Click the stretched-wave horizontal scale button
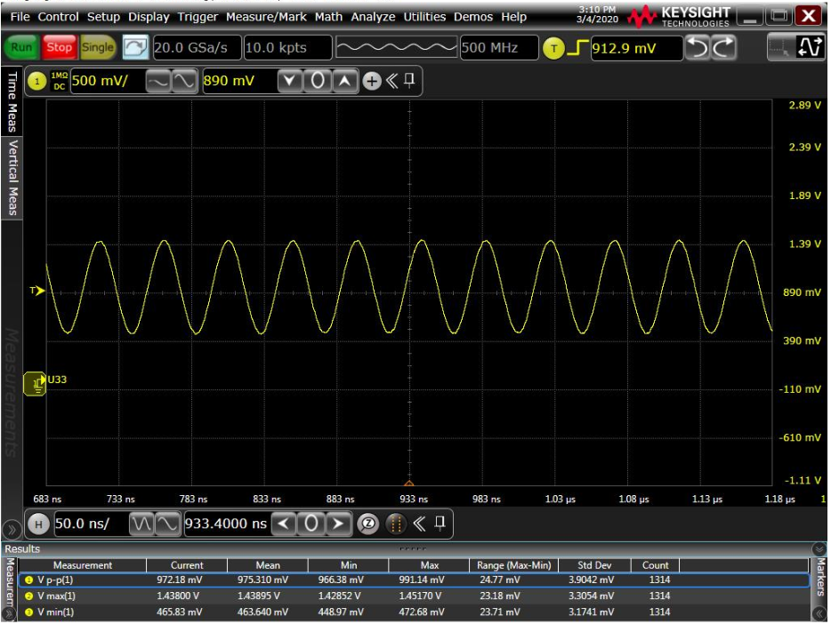Image resolution: width=831 pixels, height=624 pixels. point(167,524)
